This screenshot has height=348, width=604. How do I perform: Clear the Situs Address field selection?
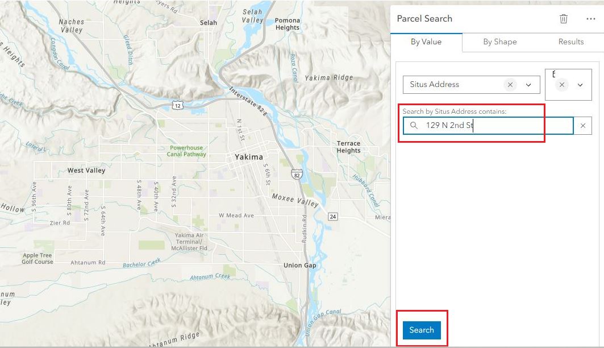coord(510,85)
